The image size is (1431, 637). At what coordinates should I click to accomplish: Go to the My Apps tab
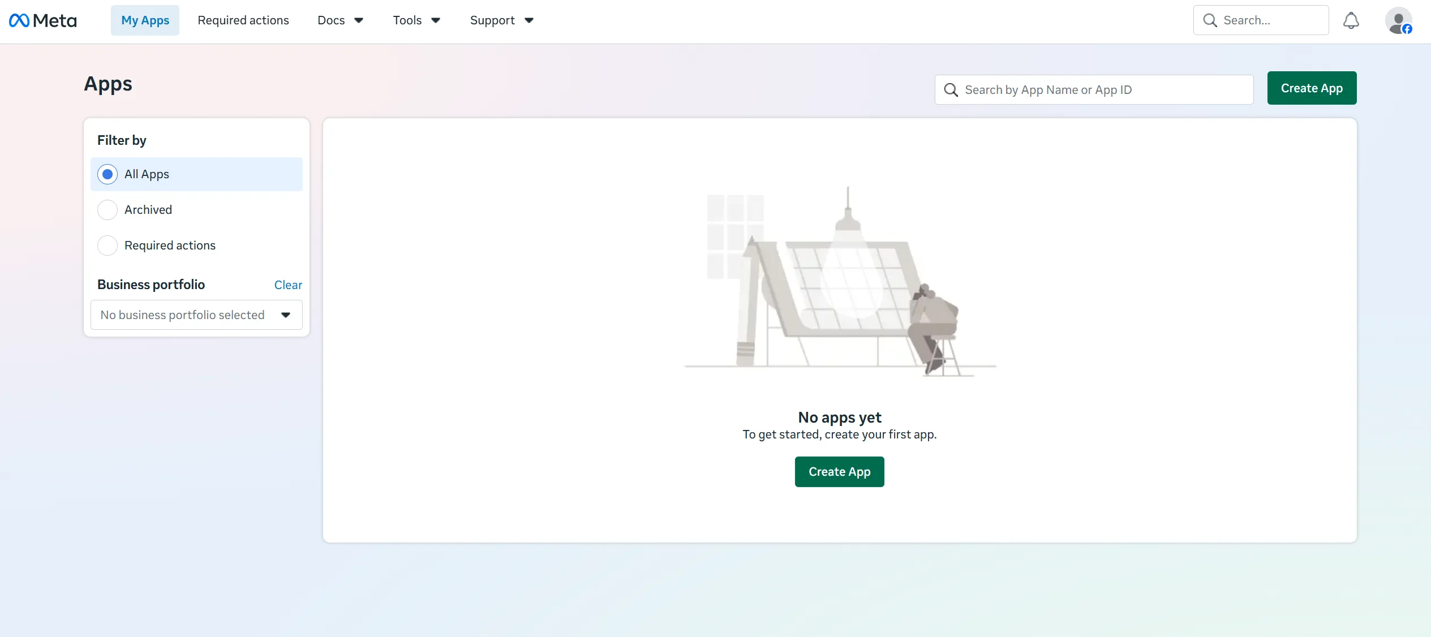[145, 20]
